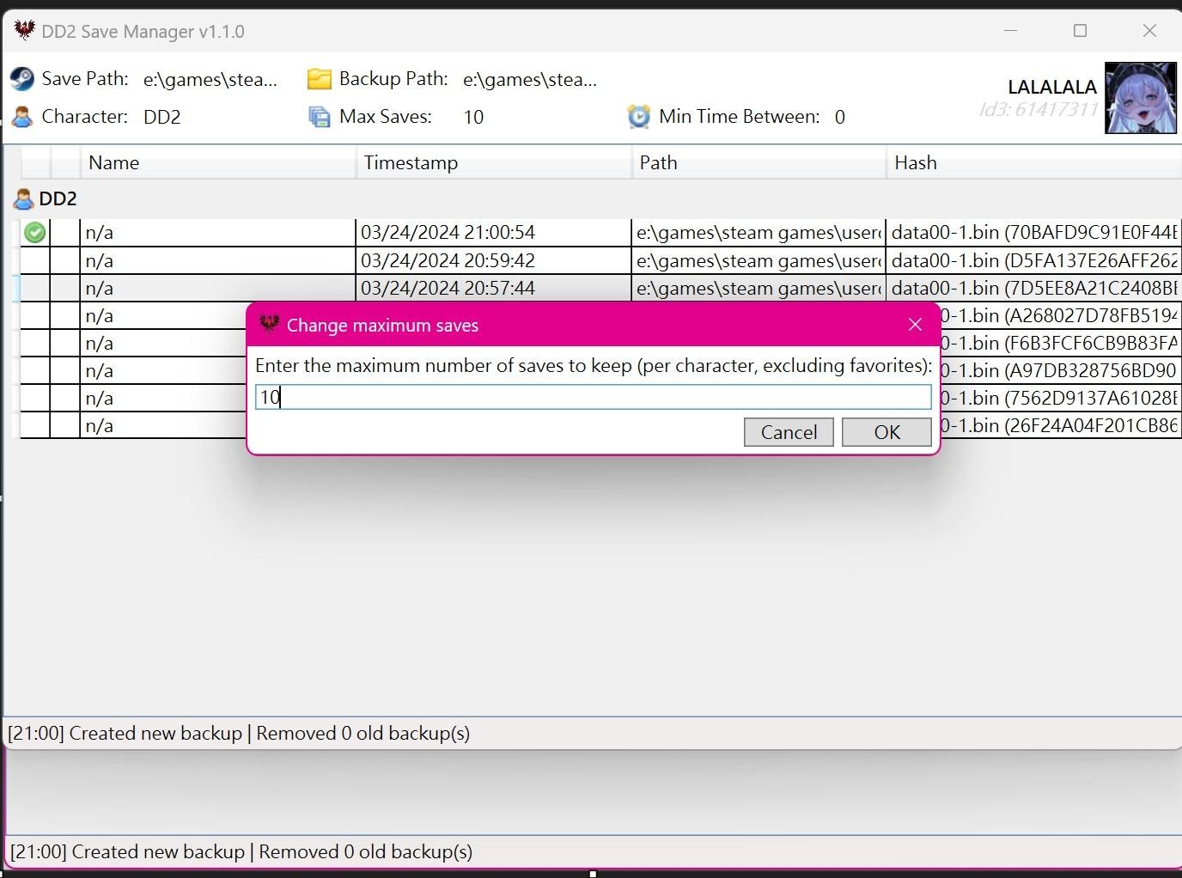Click the DD2 group person icon
This screenshot has height=878, width=1182.
(23, 199)
